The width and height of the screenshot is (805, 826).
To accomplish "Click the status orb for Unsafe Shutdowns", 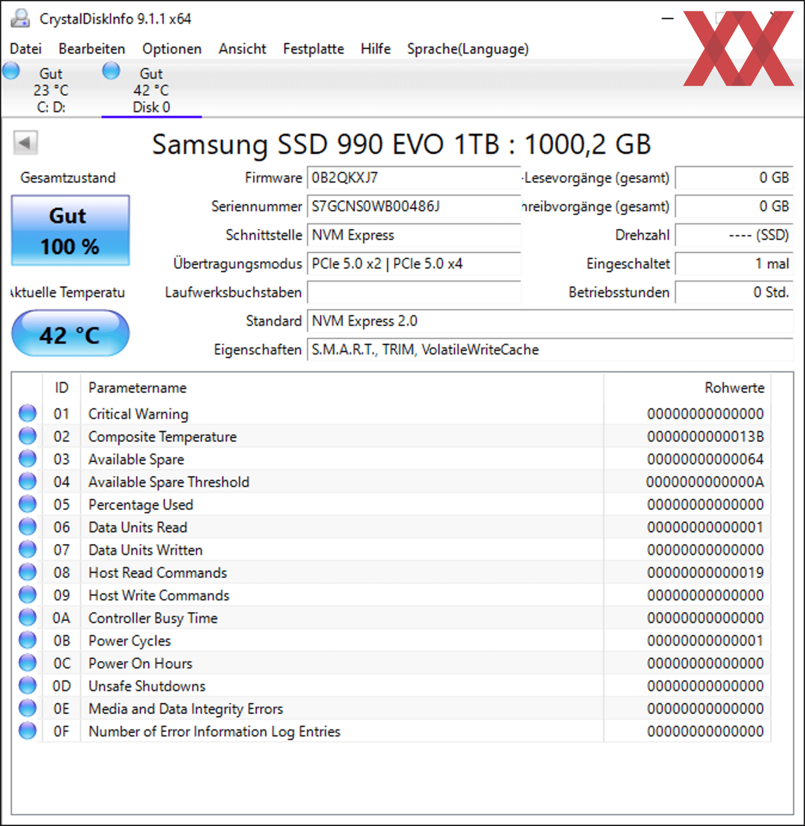I will point(28,686).
